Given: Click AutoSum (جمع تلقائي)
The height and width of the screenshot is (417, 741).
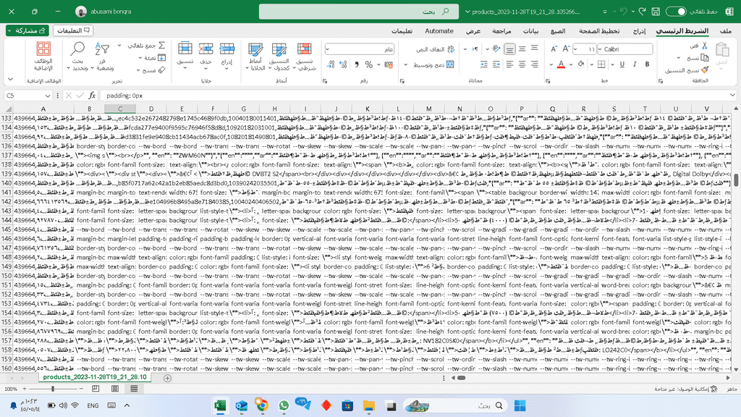Looking at the screenshot, I should pos(146,46).
